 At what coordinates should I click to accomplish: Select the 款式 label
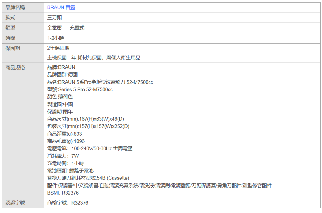10,18
